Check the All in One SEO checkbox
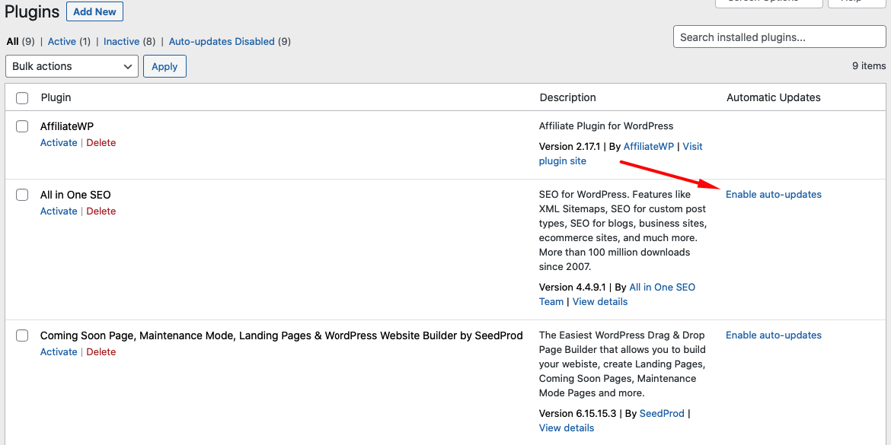 click(x=22, y=195)
